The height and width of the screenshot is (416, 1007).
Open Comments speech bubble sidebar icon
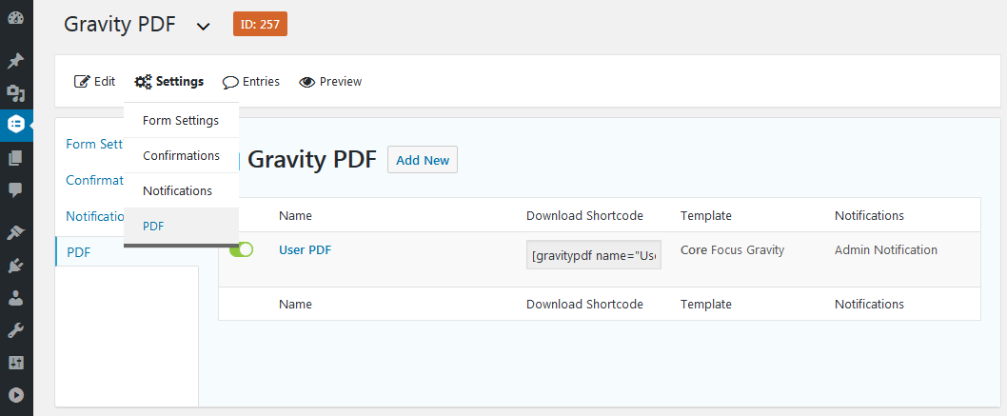point(15,190)
